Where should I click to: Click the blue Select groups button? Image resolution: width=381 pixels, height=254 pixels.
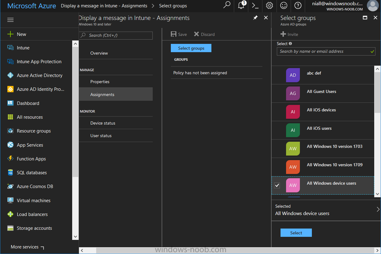coord(191,48)
